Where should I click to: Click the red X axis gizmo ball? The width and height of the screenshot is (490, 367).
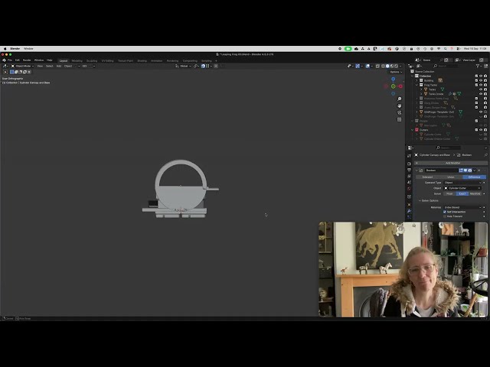400,86
